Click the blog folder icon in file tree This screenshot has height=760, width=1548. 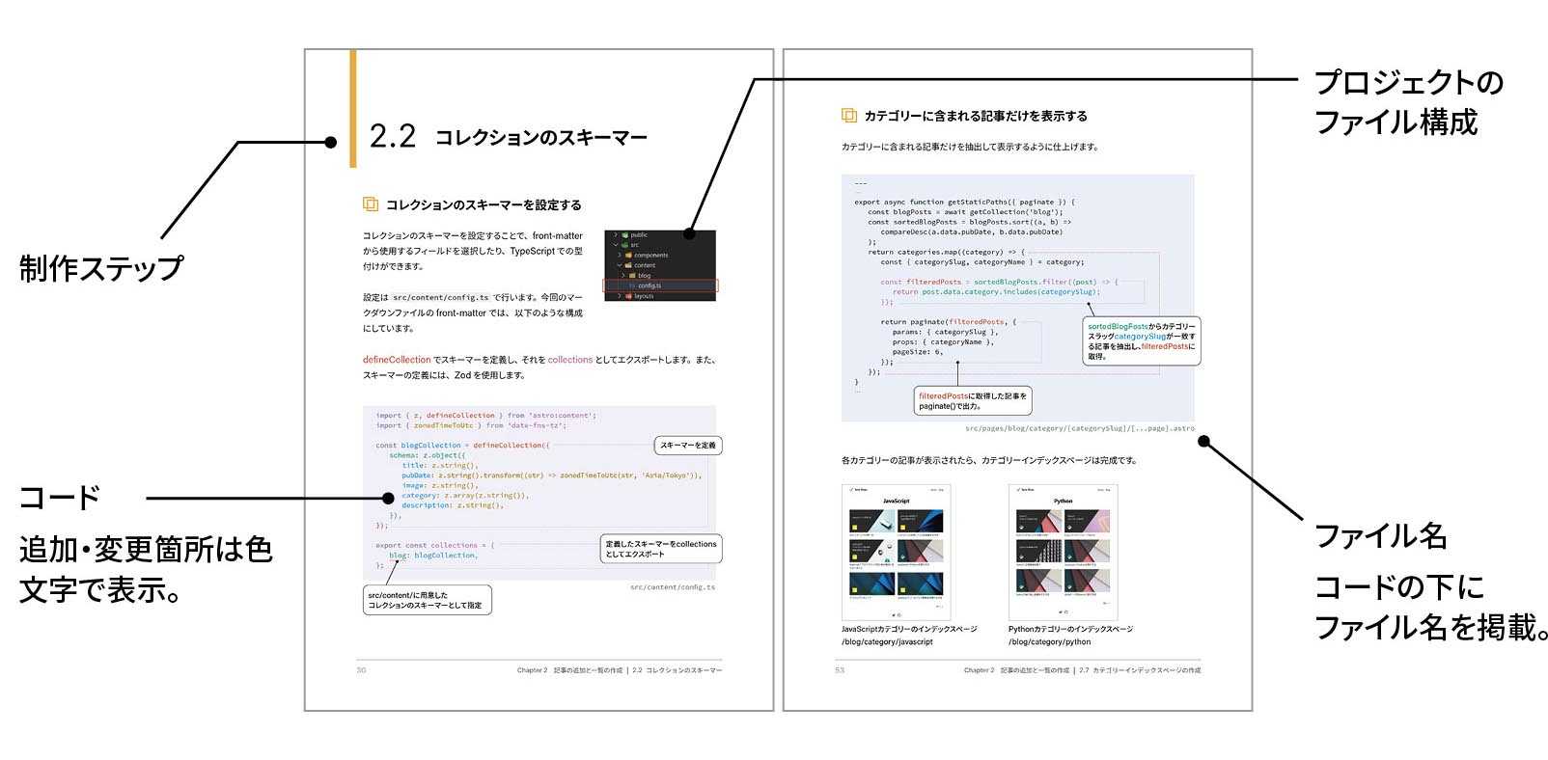point(630,276)
